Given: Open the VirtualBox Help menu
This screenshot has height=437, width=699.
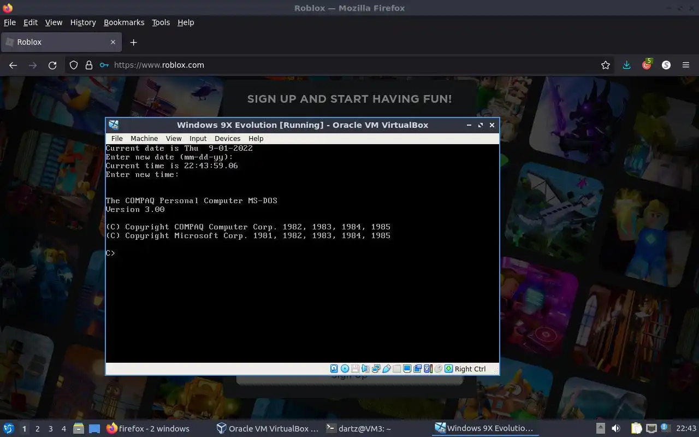Looking at the screenshot, I should click(x=256, y=138).
